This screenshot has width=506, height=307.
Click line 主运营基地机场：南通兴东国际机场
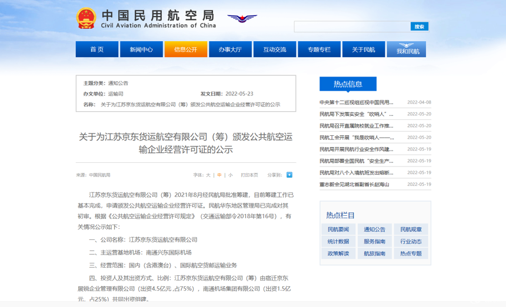pos(140,252)
